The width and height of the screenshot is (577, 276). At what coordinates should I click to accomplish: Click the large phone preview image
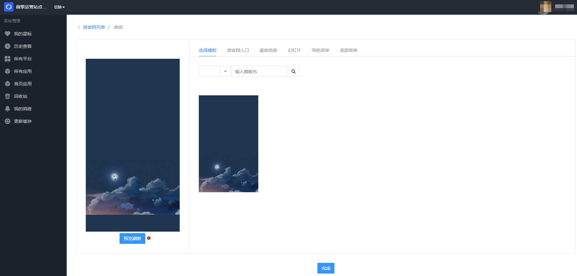133,145
